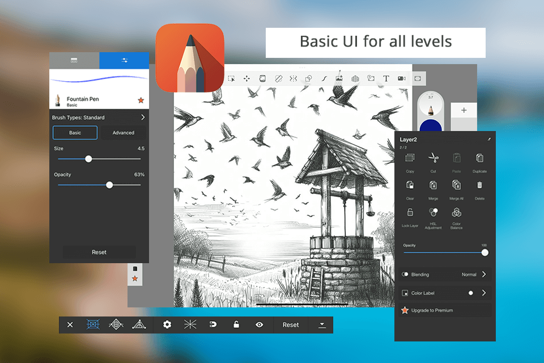Viewport: 544px width, 363px height.
Task: Click Merge All in the Layer2 menu
Action: (457, 189)
